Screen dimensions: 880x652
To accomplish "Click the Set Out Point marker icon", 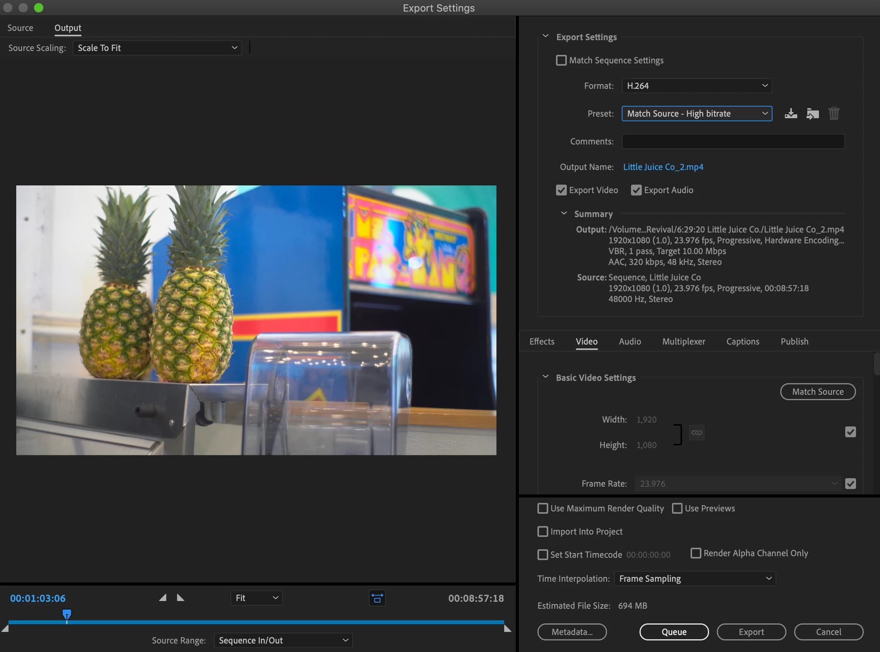I will point(181,598).
